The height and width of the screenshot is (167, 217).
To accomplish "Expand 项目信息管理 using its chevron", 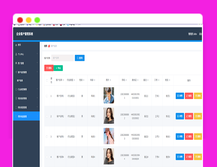I will [37, 98].
